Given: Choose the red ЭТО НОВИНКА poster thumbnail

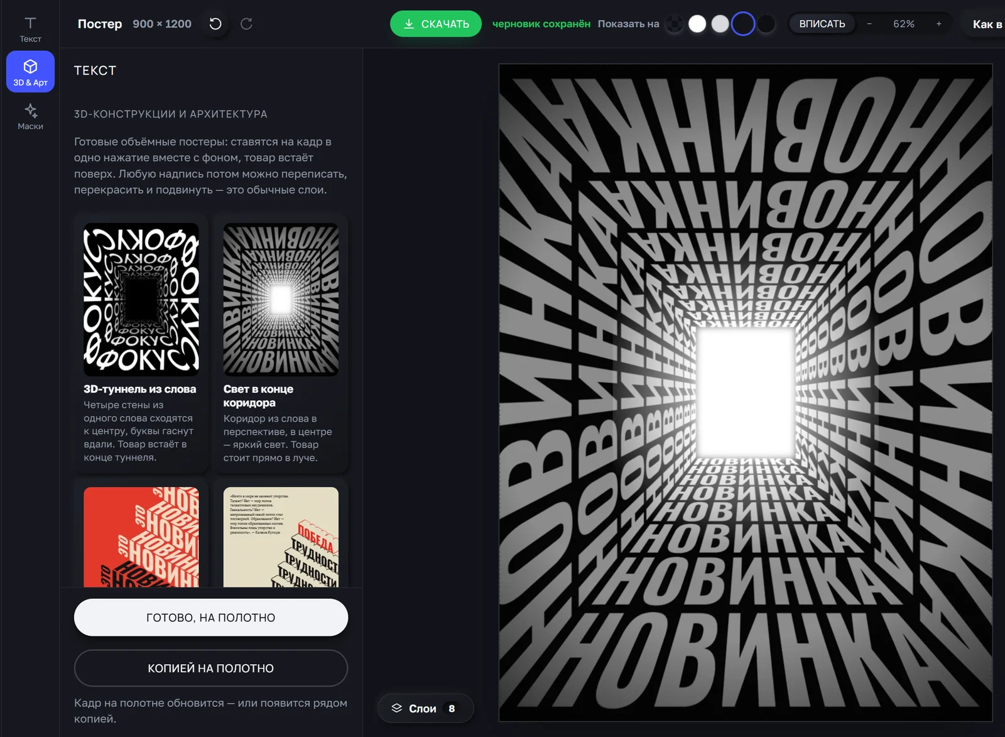Looking at the screenshot, I should click(141, 537).
